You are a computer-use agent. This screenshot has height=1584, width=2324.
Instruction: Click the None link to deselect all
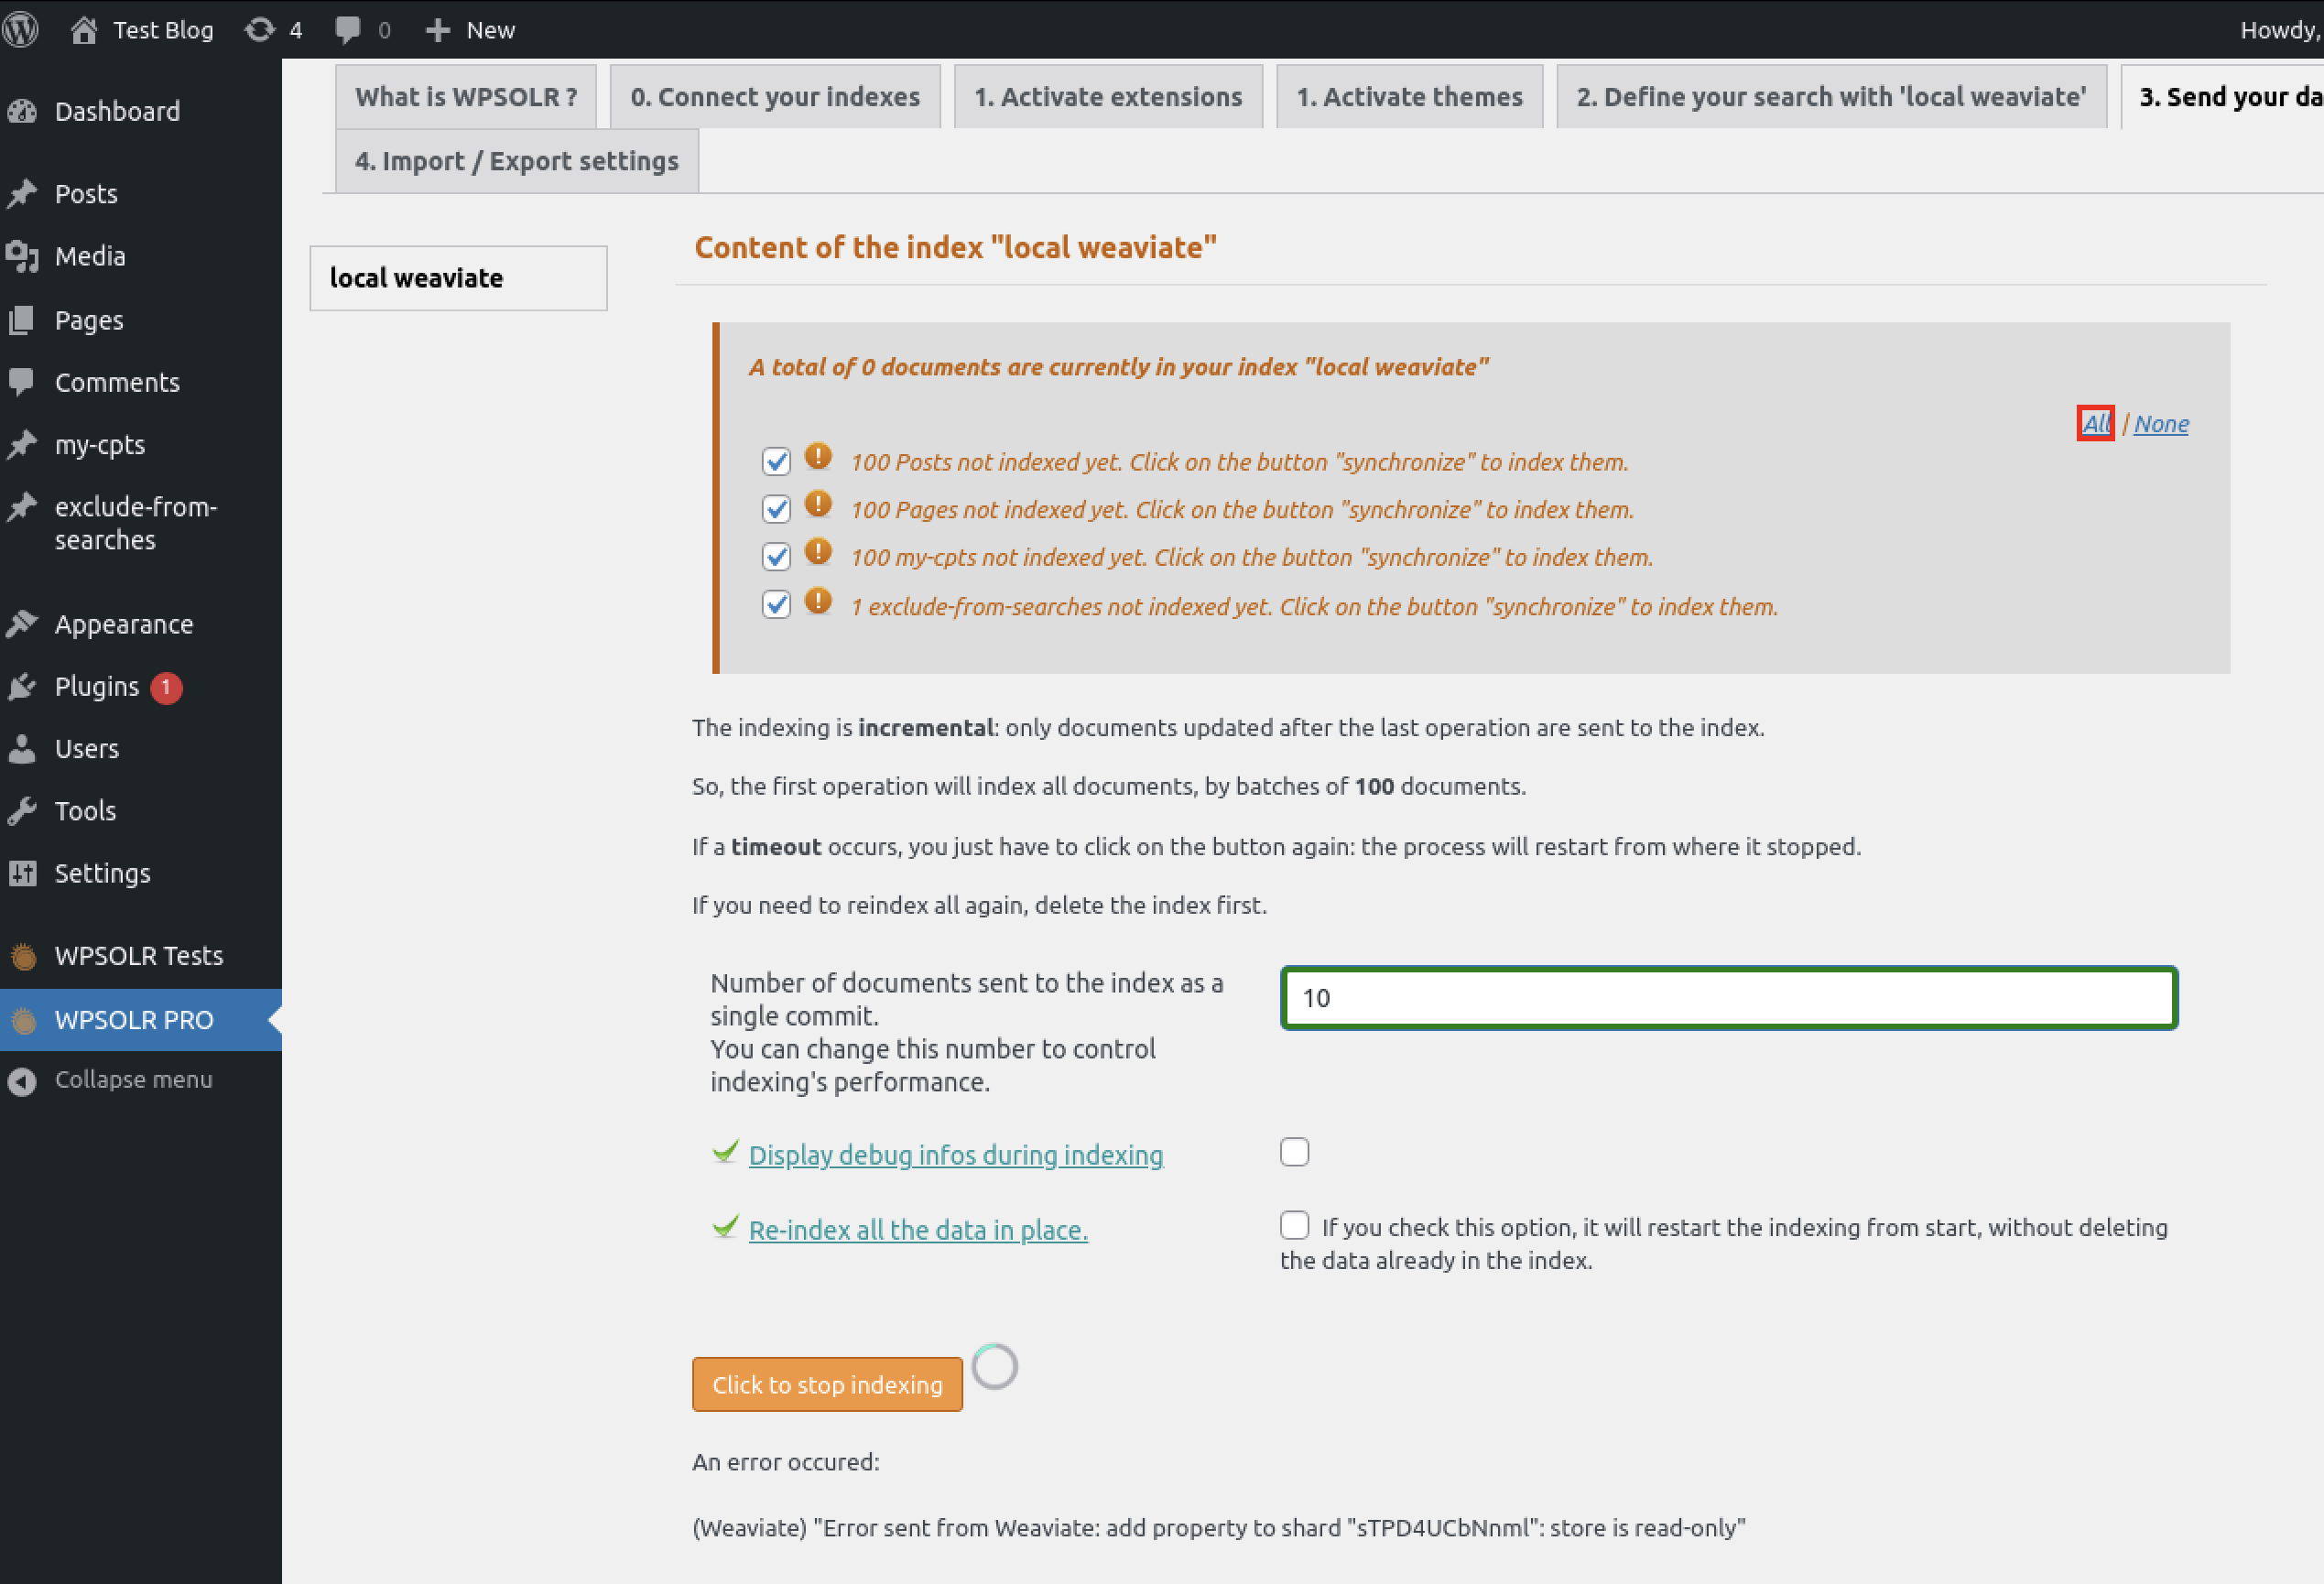pyautogui.click(x=2161, y=423)
